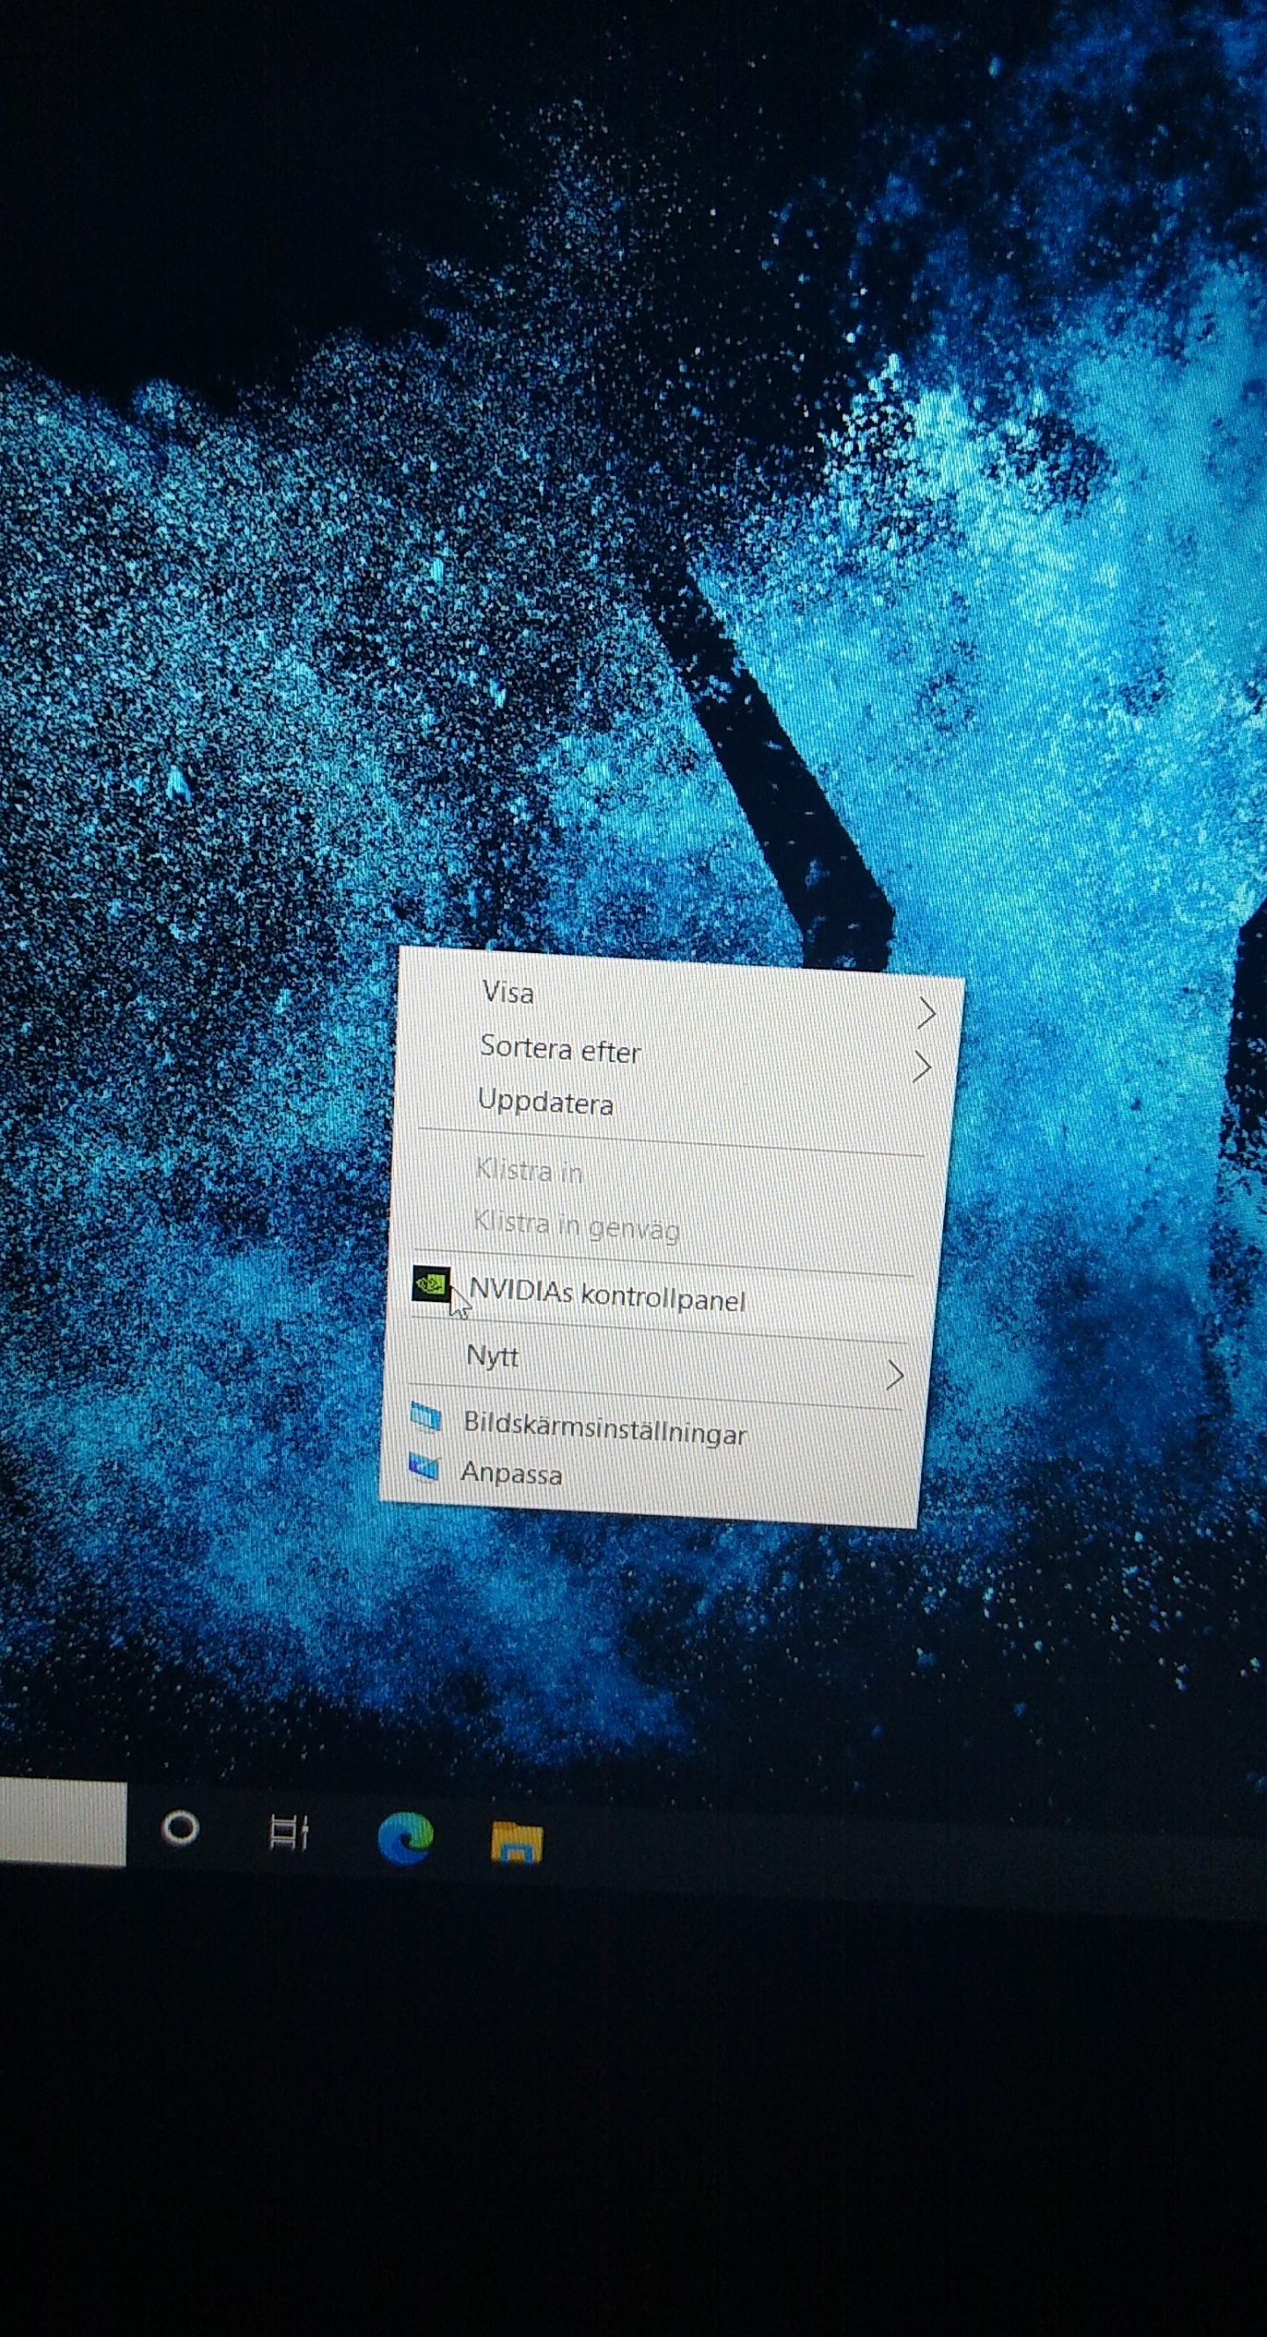Select Uppdatera in the context menu
The height and width of the screenshot is (2337, 1267).
pyautogui.click(x=671, y=1110)
